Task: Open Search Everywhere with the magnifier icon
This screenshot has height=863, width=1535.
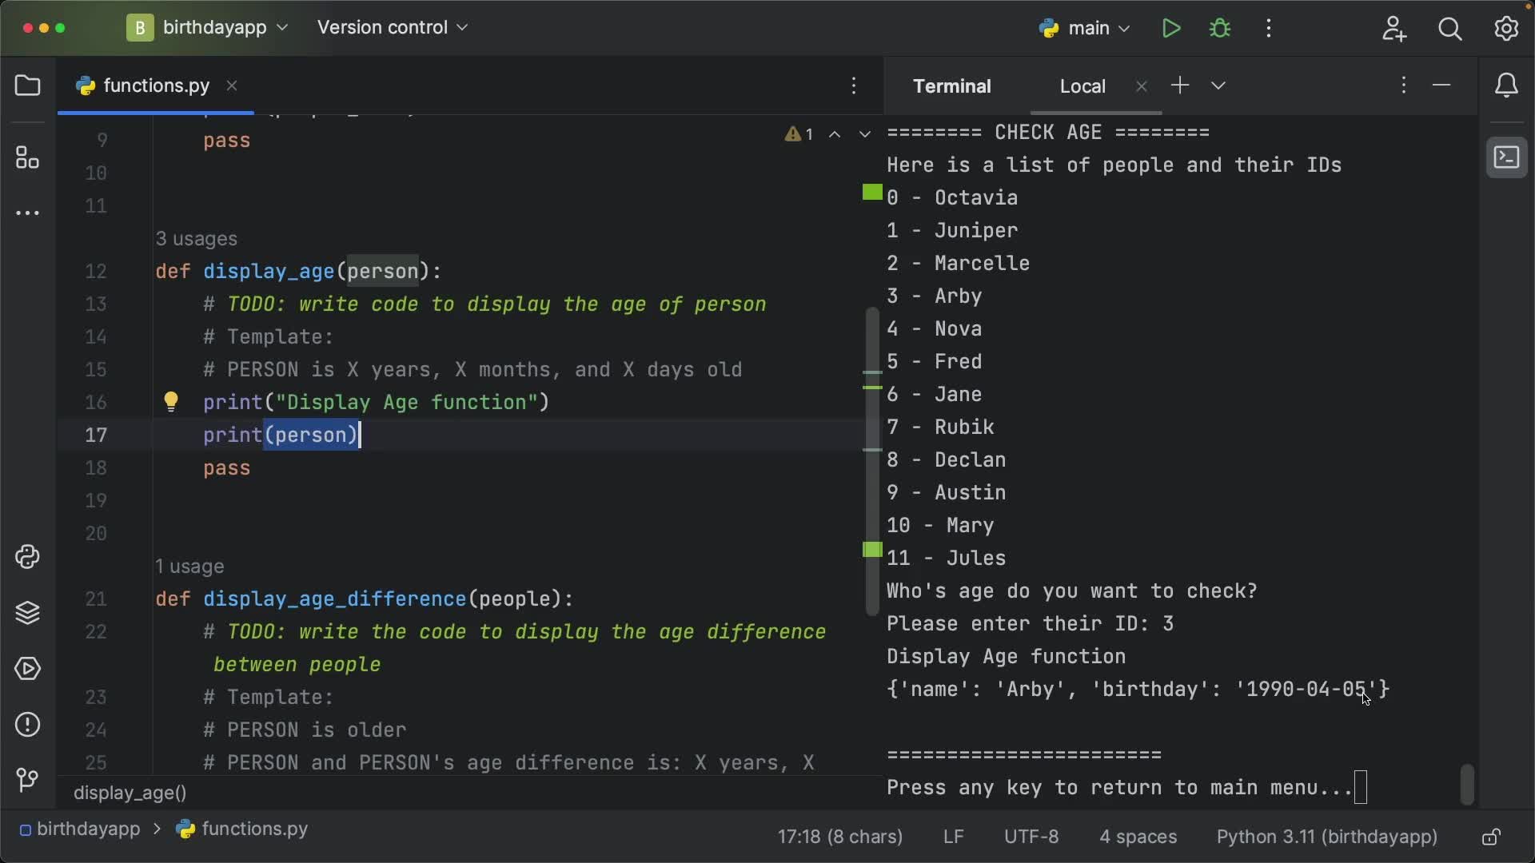Action: (x=1449, y=29)
